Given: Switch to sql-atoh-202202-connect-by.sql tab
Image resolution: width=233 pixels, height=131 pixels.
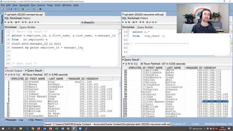Looking at the screenshot, I should [25, 15].
